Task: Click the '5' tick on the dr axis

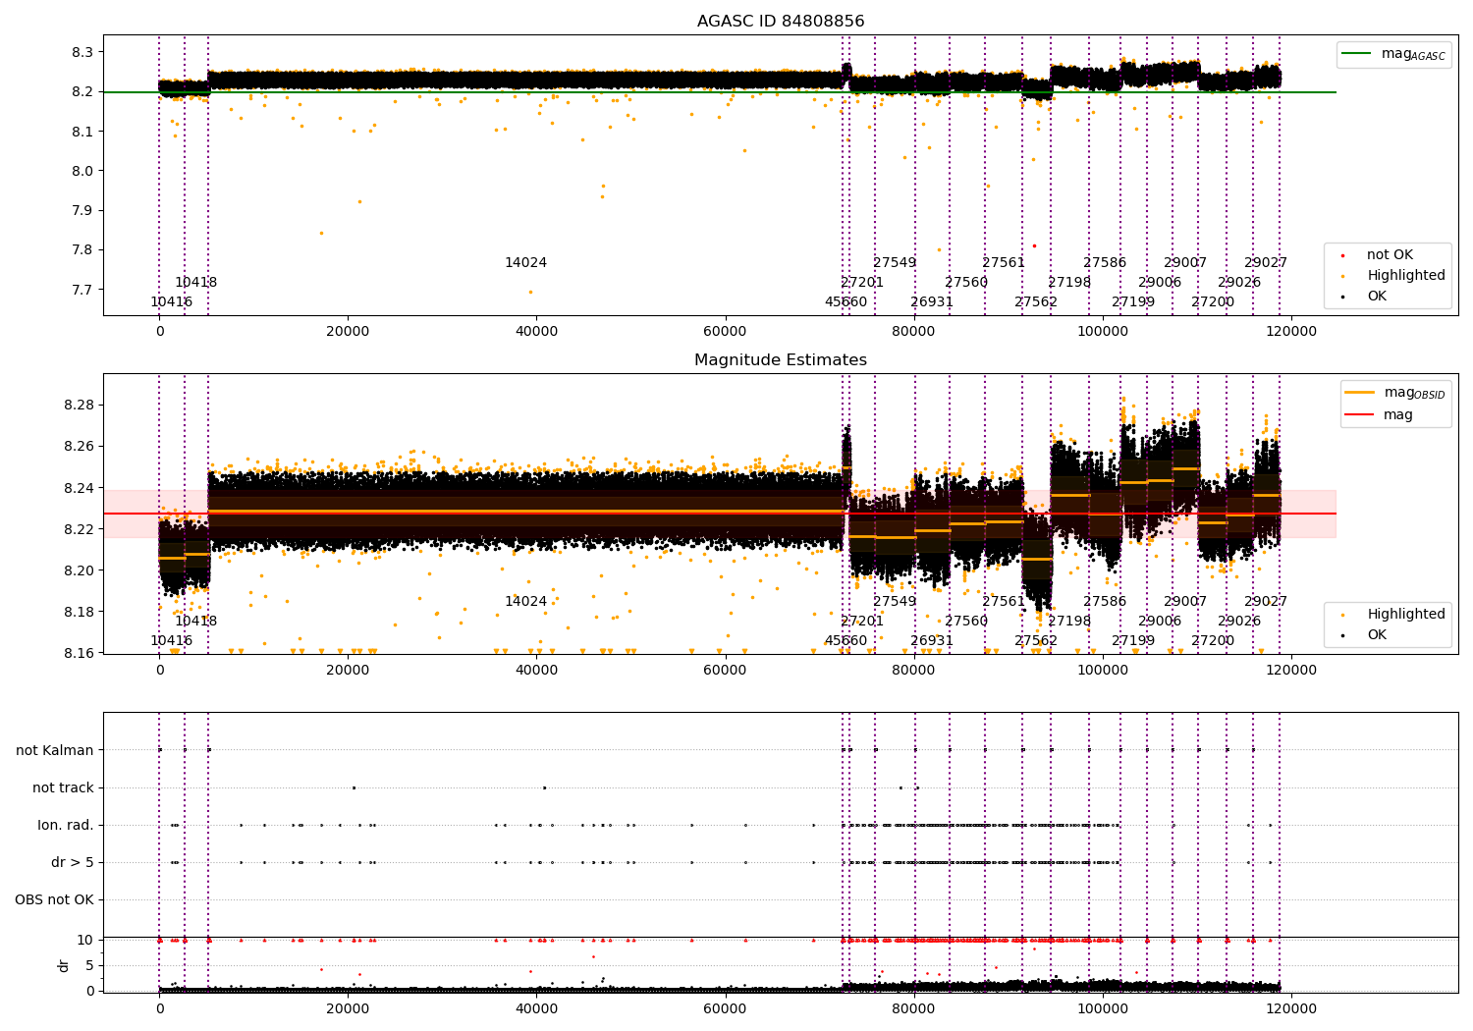Action: 89,965
